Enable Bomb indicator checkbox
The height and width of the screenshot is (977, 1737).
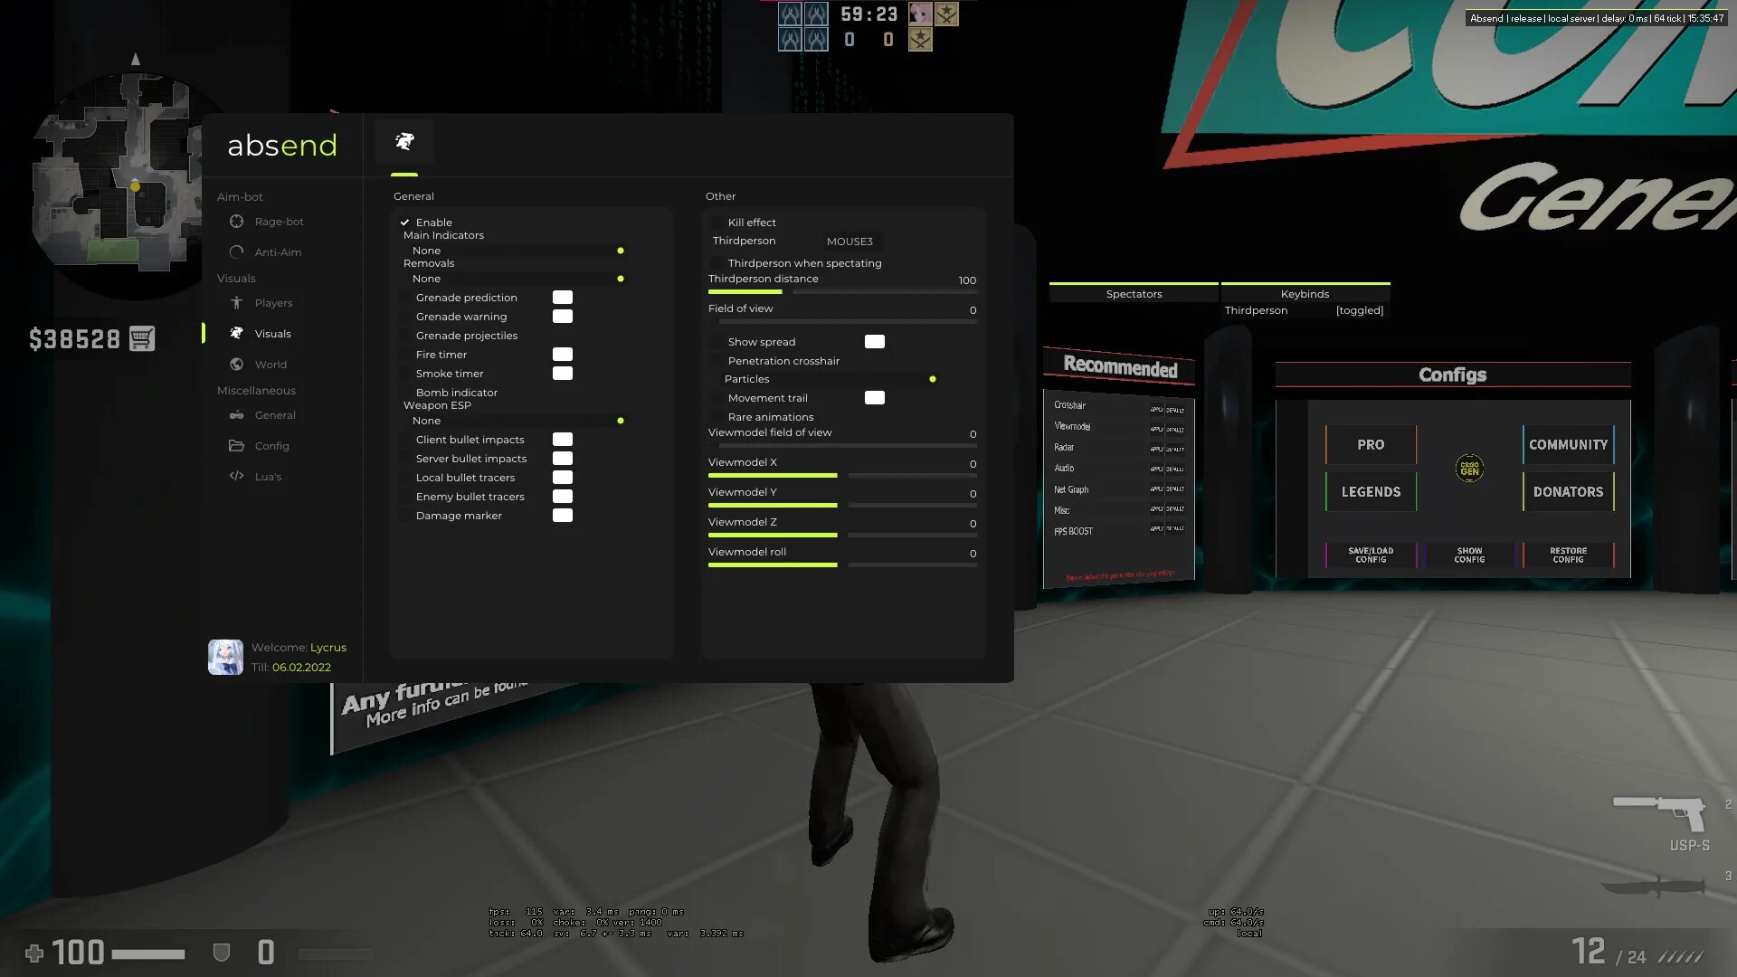click(x=405, y=393)
